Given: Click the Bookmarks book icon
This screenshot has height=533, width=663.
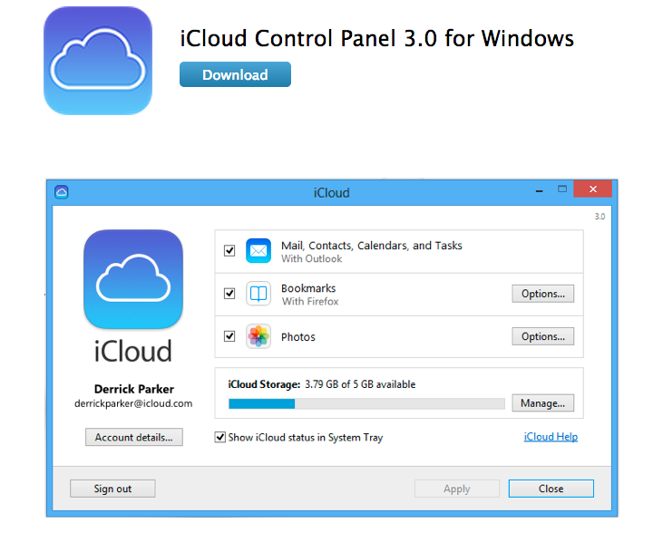Looking at the screenshot, I should pos(258,294).
